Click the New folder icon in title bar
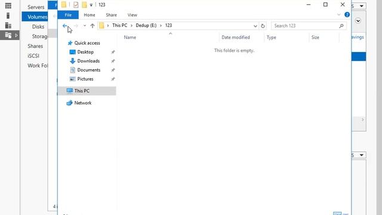 coord(84,5)
